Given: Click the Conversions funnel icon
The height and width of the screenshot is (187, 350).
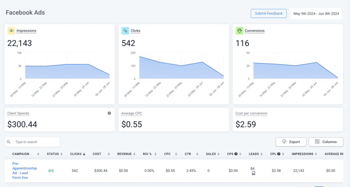Looking at the screenshot, I should click(239, 31).
